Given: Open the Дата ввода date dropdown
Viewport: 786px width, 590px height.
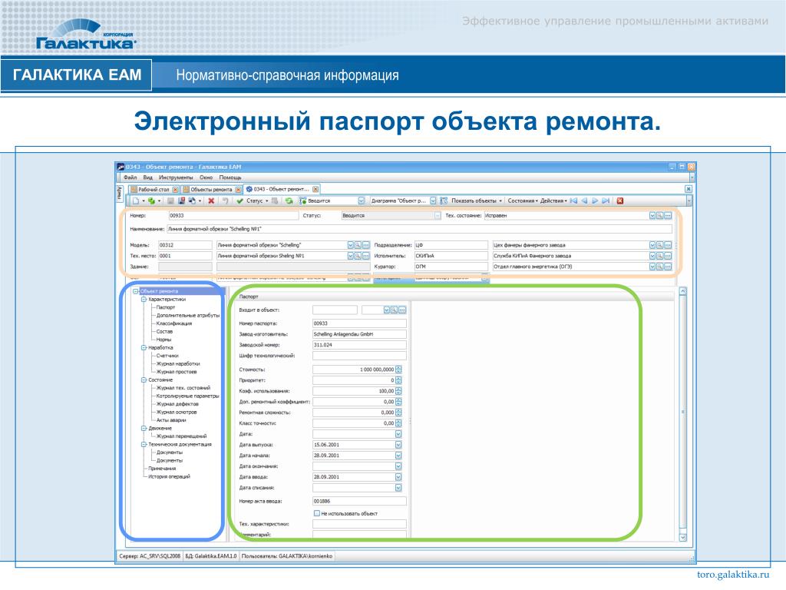Looking at the screenshot, I should (398, 476).
